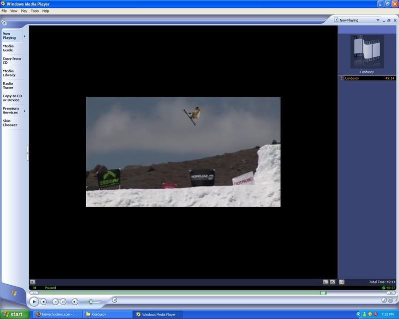Click the yellow security shield tray icon
Viewport: 399px width, 319px height.
[x=370, y=315]
